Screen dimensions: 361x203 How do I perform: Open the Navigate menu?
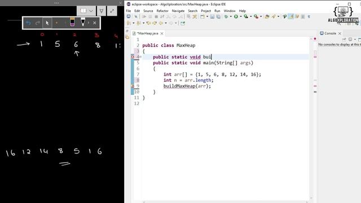[178, 11]
